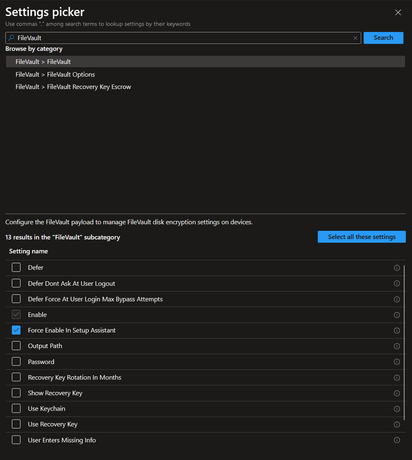Click the Show Recovery Key info icon

click(x=397, y=393)
